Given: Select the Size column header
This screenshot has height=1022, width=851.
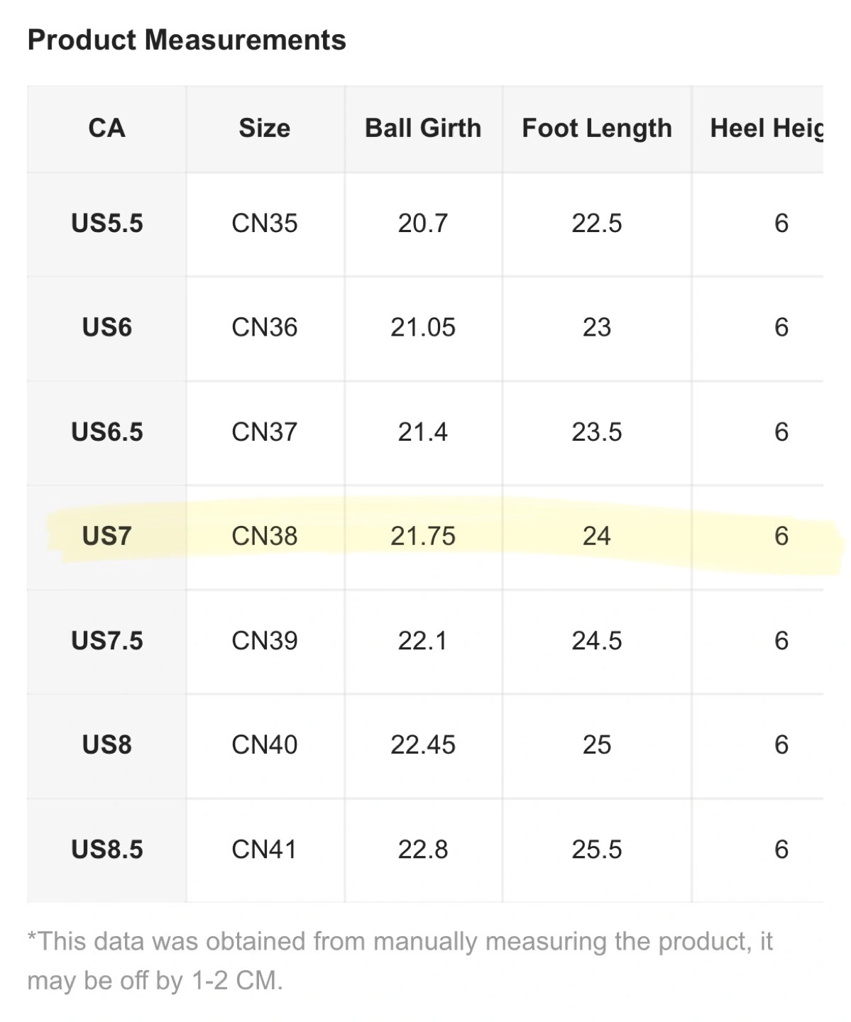Looking at the screenshot, I should [x=265, y=128].
